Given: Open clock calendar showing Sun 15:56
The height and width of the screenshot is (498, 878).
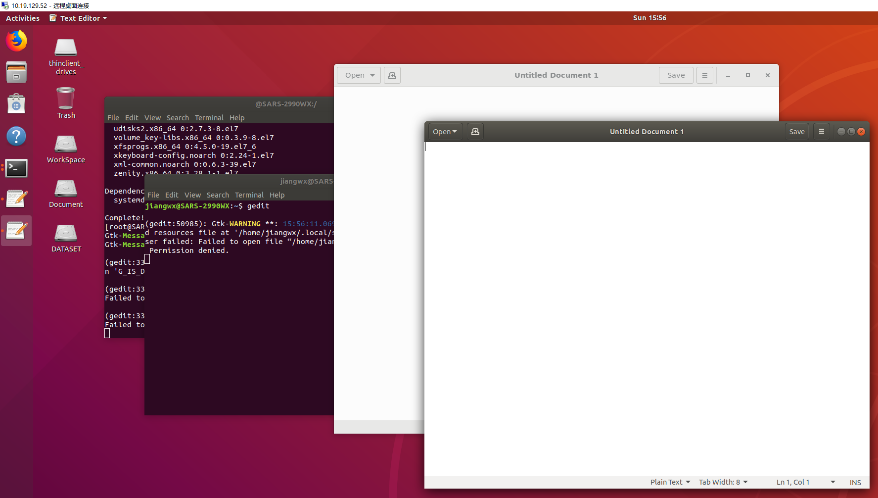Looking at the screenshot, I should 649,18.
